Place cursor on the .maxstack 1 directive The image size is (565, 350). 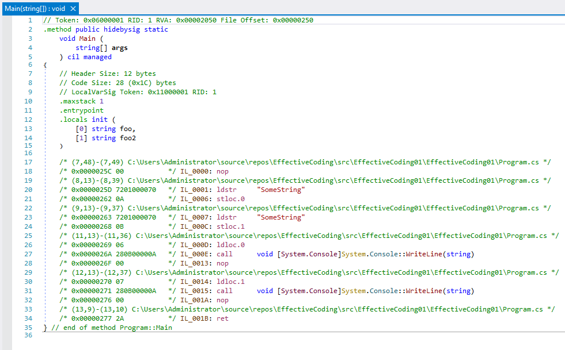pyautogui.click(x=81, y=101)
